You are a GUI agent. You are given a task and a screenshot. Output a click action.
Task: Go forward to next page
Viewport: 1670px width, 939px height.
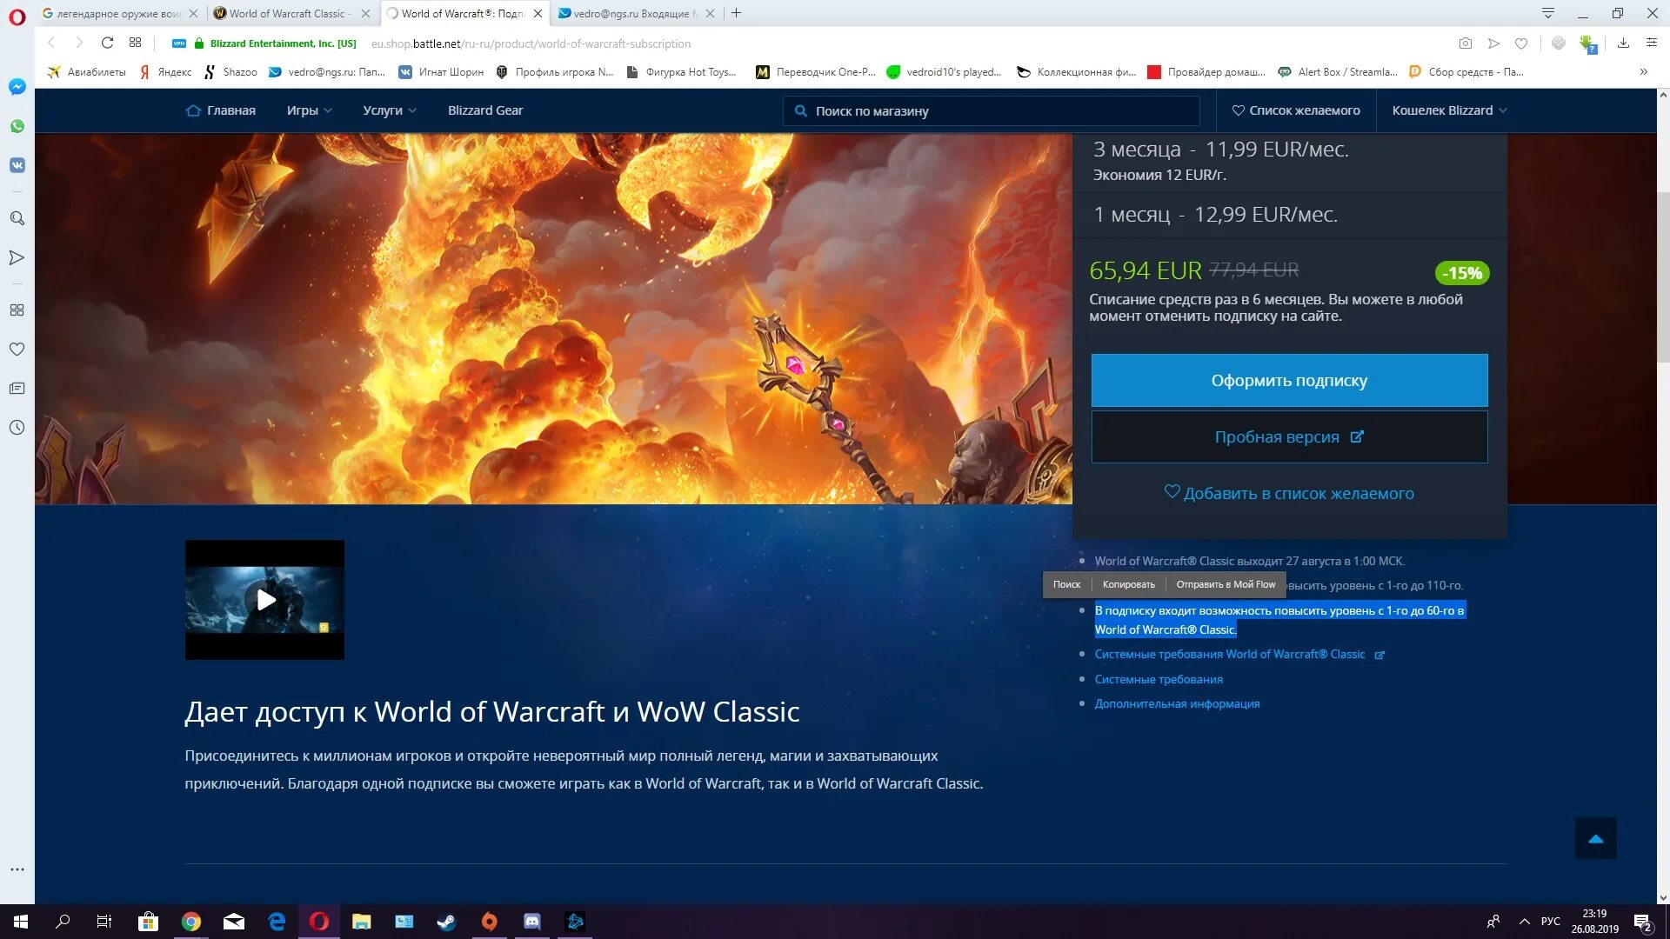(x=79, y=43)
